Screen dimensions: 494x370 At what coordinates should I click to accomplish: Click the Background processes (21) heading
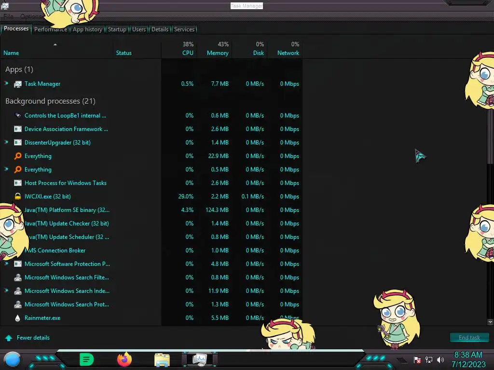(50, 101)
